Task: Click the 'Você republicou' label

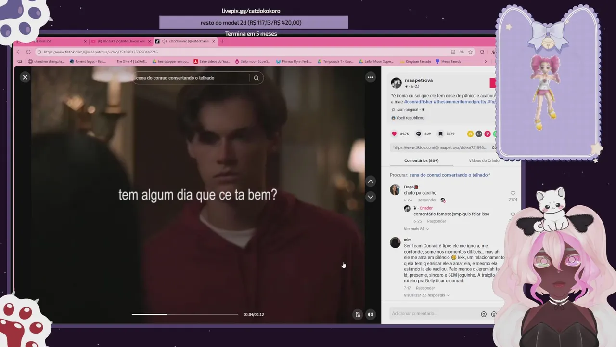Action: click(408, 118)
